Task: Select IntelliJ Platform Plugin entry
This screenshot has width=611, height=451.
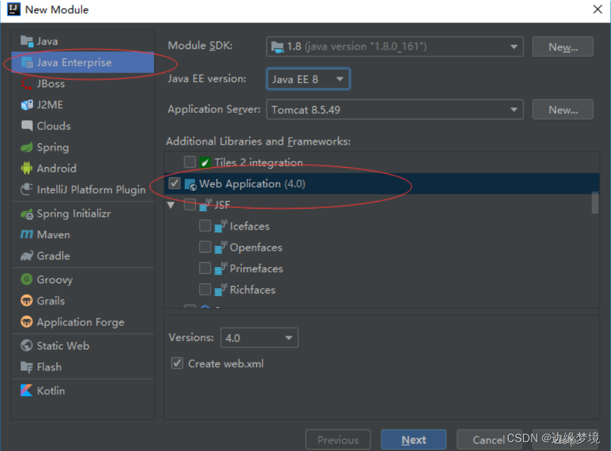Action: pos(83,190)
